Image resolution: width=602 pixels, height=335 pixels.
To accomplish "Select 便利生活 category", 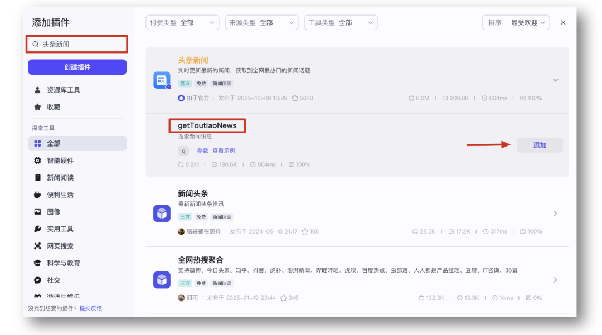I will (x=77, y=195).
